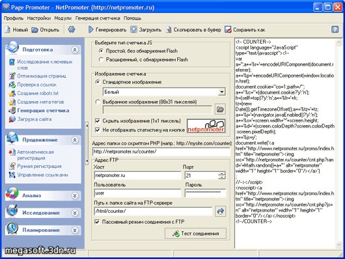Expand the Планирование panel chevron
The image size is (345, 259).
(75, 230)
